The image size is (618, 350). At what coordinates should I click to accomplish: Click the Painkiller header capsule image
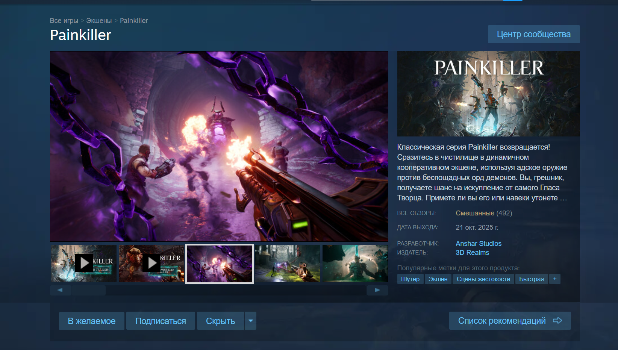click(489, 94)
